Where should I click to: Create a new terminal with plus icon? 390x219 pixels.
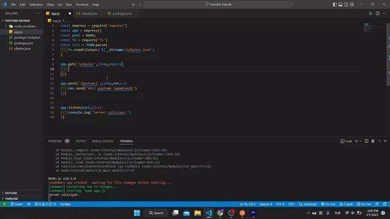[356, 141]
